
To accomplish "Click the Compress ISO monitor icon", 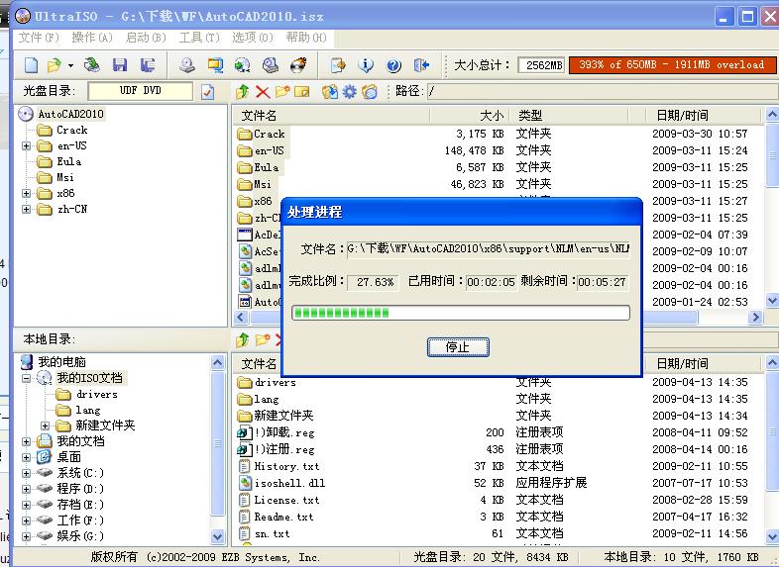I will tap(215, 65).
